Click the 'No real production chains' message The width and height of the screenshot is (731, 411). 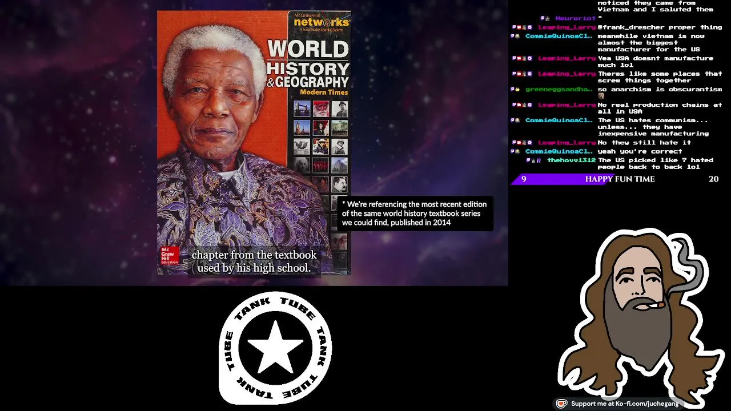660,108
